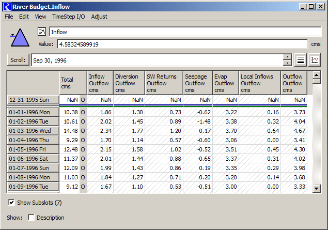Viewport: 328px width, 230px height.
Task: Select the 01-05-1996 Fri row header
Action: pos(33,149)
